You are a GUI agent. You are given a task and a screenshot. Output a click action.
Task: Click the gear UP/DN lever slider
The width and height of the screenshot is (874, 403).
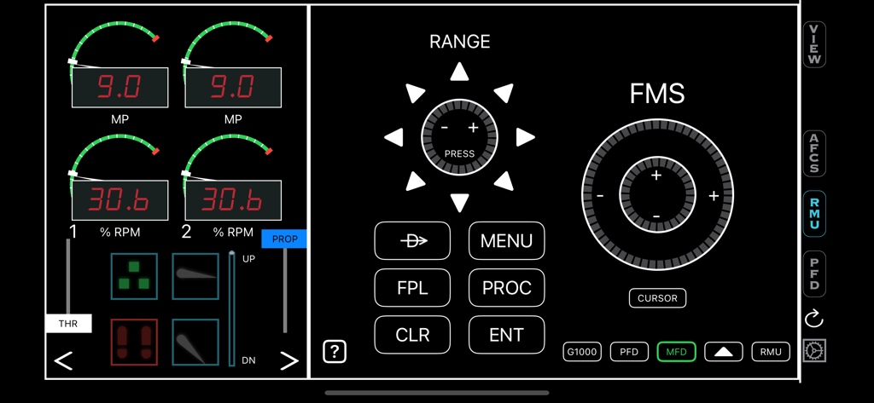(x=232, y=308)
